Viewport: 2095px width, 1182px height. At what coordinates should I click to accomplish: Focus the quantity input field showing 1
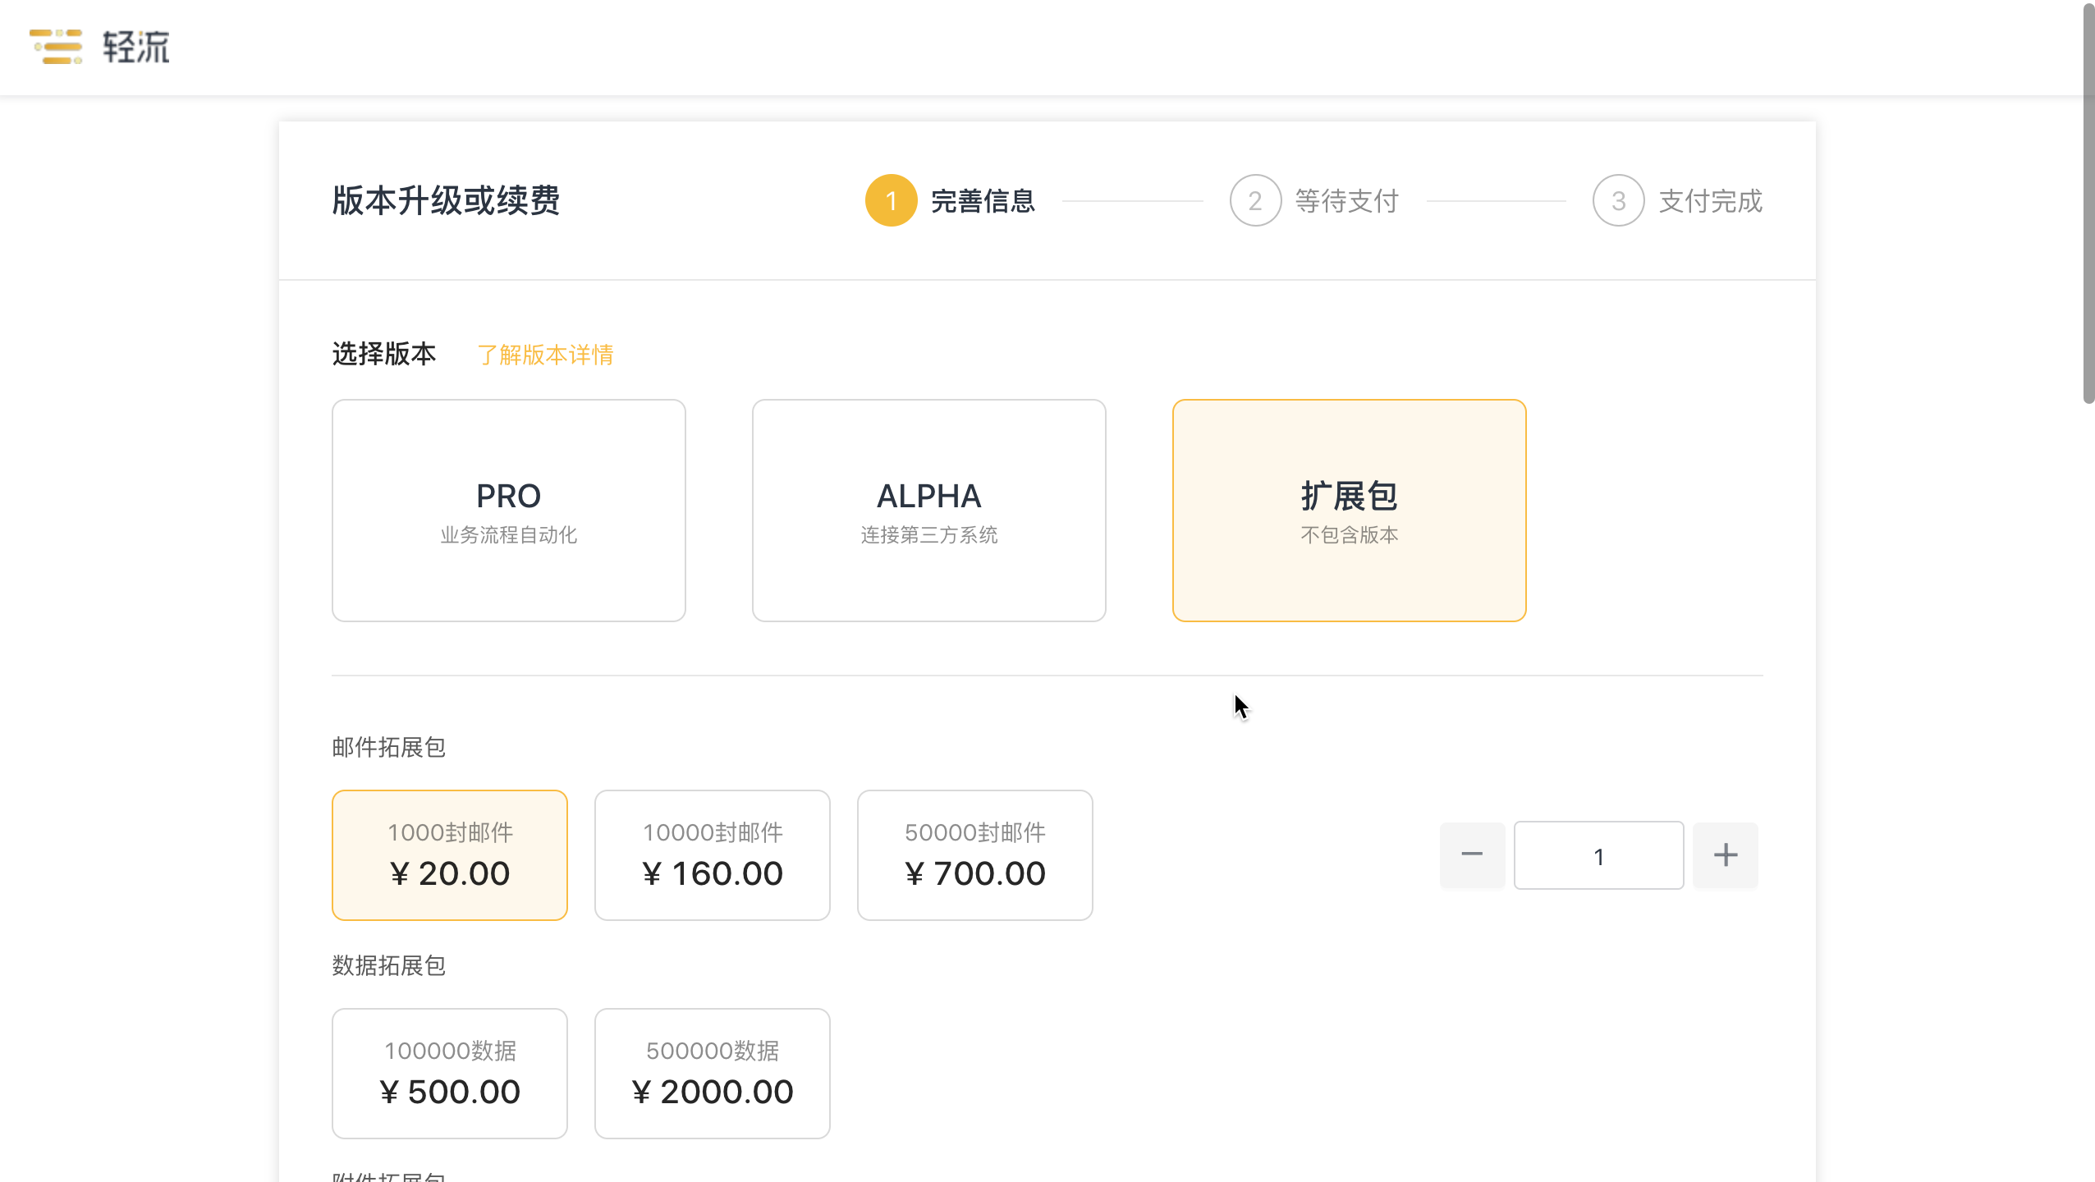click(1598, 855)
